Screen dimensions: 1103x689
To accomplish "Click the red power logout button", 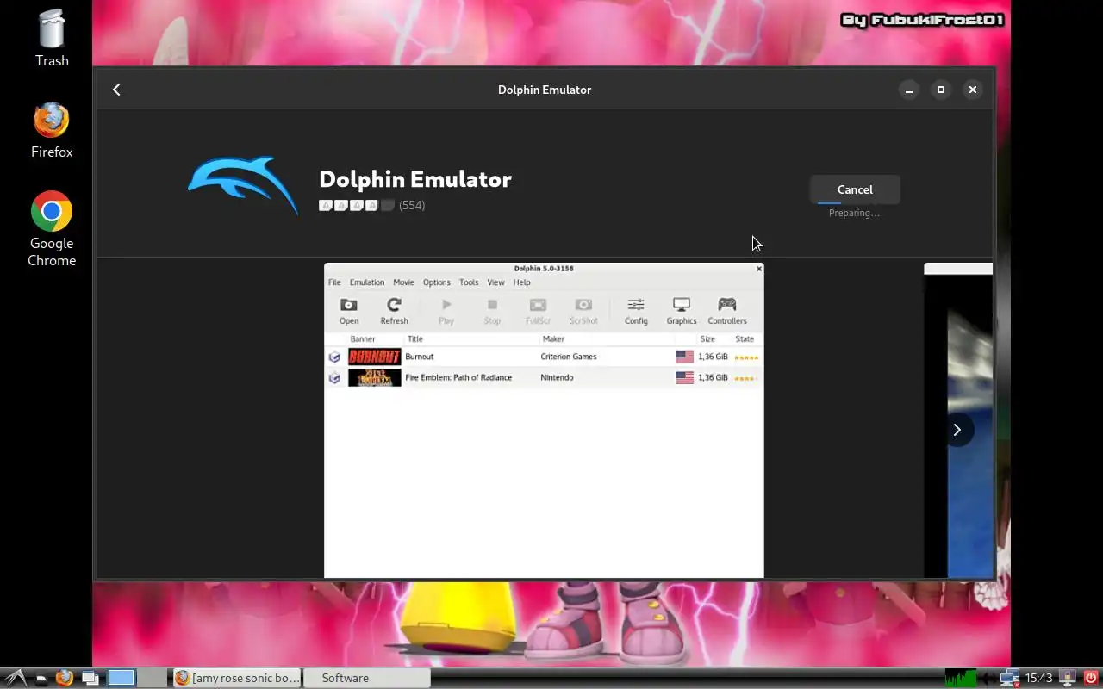I will [x=1091, y=678].
